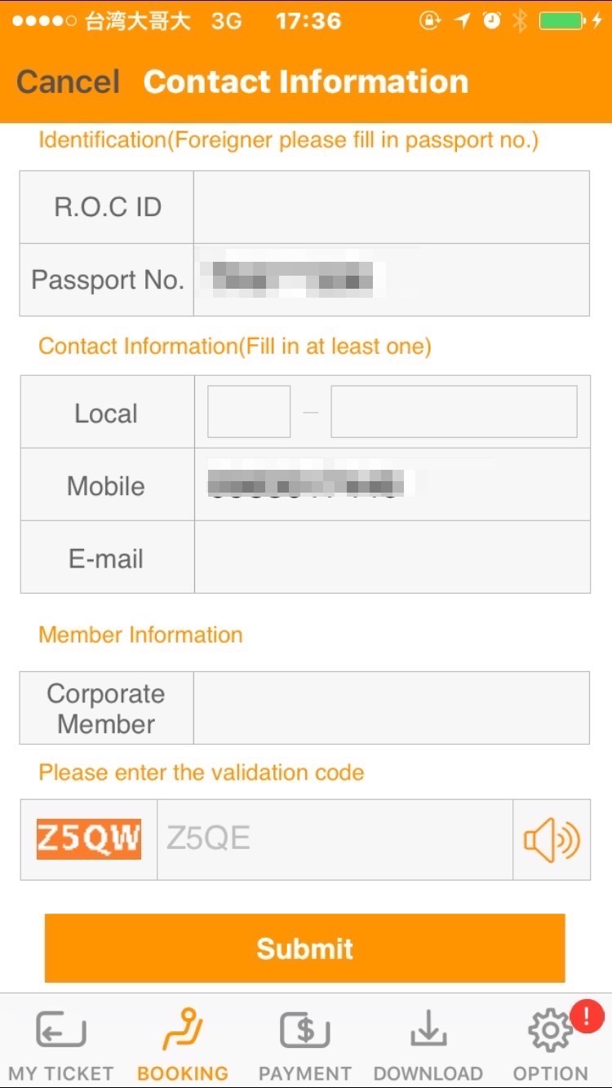Focus the E-mail input field
This screenshot has width=612, height=1088.
pos(392,557)
